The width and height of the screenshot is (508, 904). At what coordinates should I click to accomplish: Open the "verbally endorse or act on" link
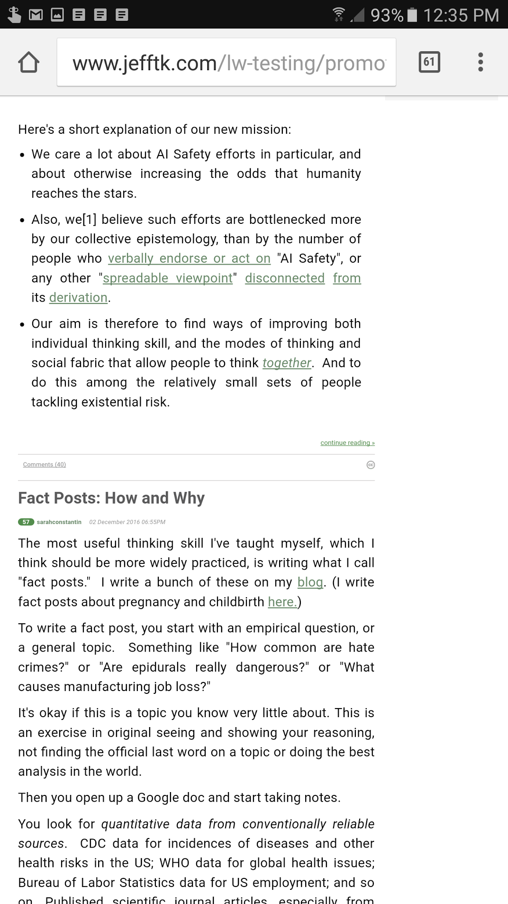coord(189,258)
